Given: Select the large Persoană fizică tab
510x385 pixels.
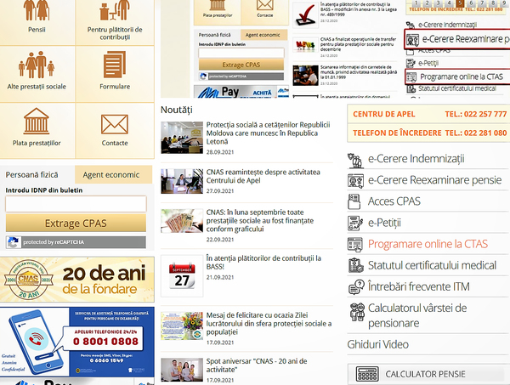Looking at the screenshot, I should (x=36, y=174).
